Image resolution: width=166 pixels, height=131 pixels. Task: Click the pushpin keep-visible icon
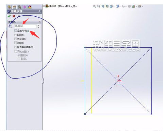19,16
